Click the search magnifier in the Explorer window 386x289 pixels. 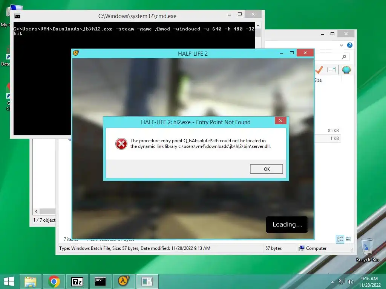[x=344, y=57]
